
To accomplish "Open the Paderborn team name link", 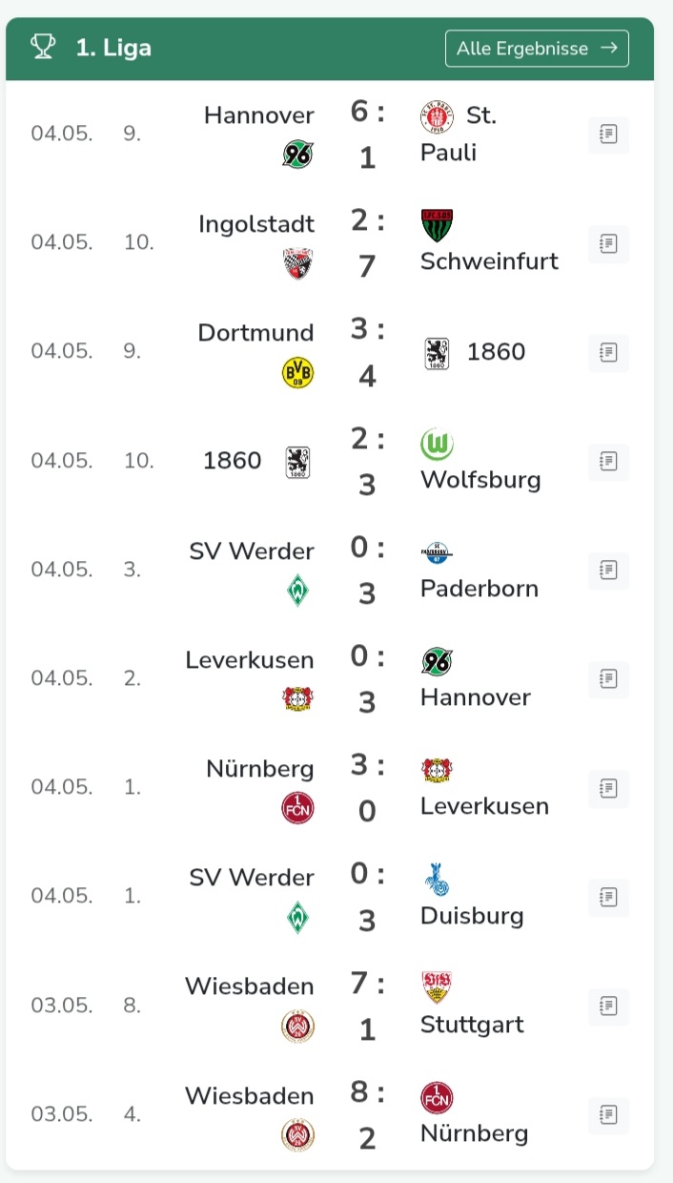I will 479,589.
